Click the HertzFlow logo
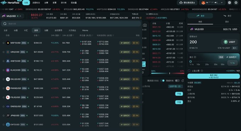 point(10,2)
